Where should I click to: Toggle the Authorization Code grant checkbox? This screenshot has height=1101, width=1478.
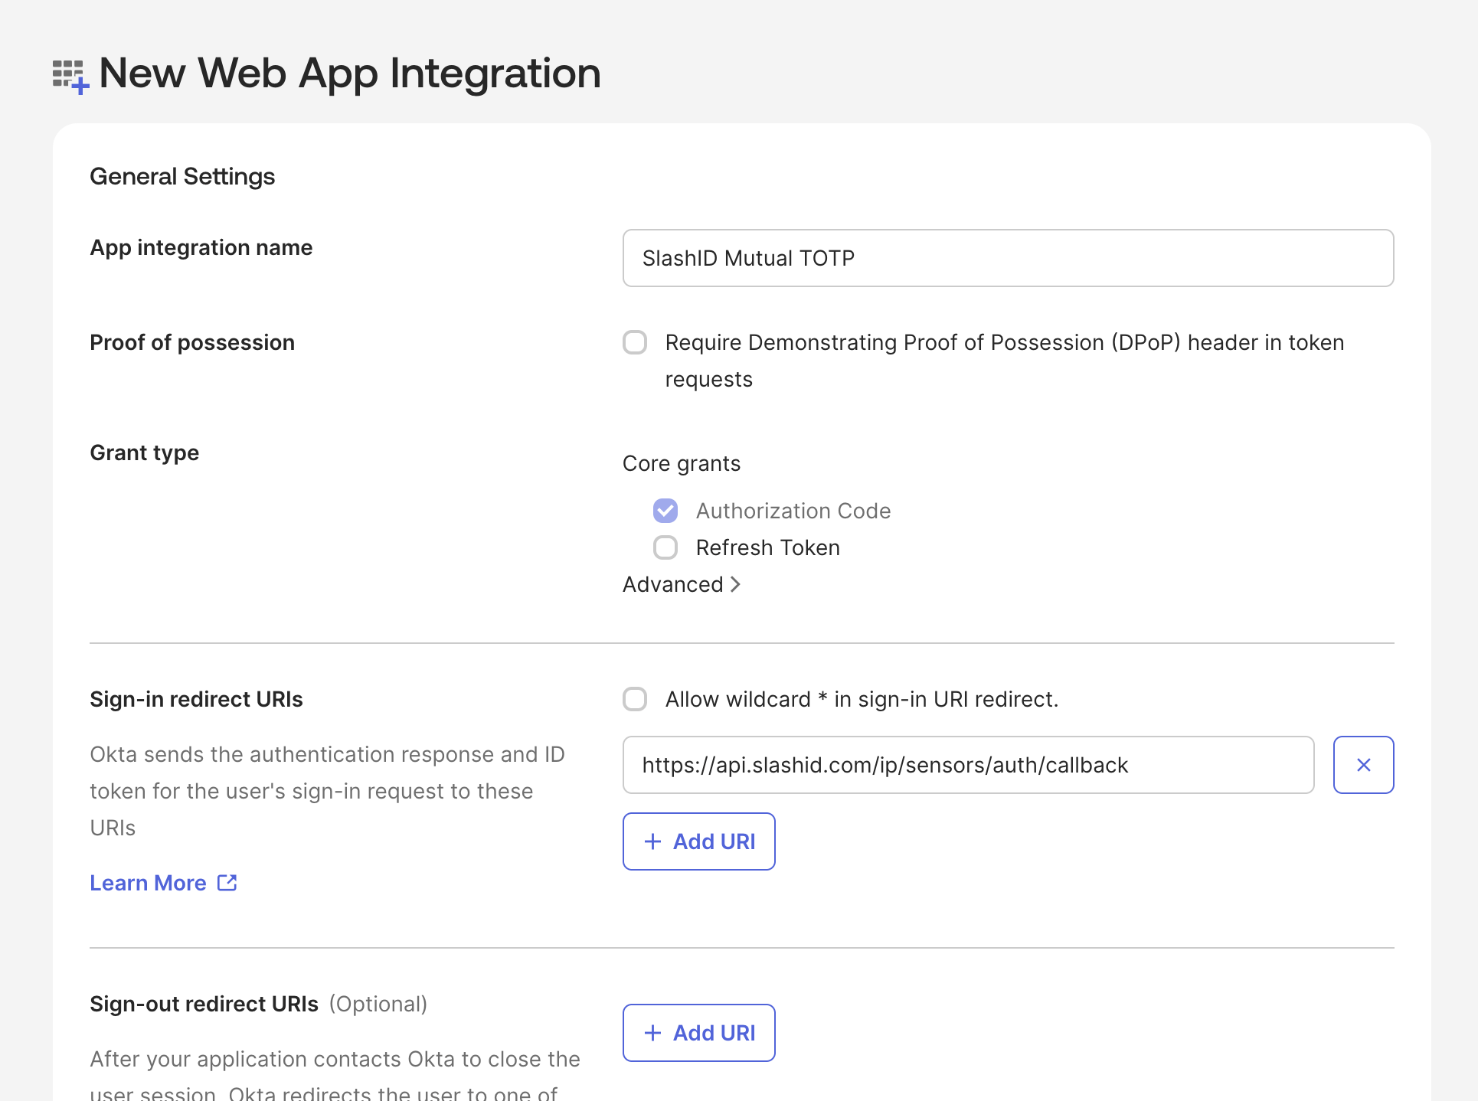pos(665,511)
